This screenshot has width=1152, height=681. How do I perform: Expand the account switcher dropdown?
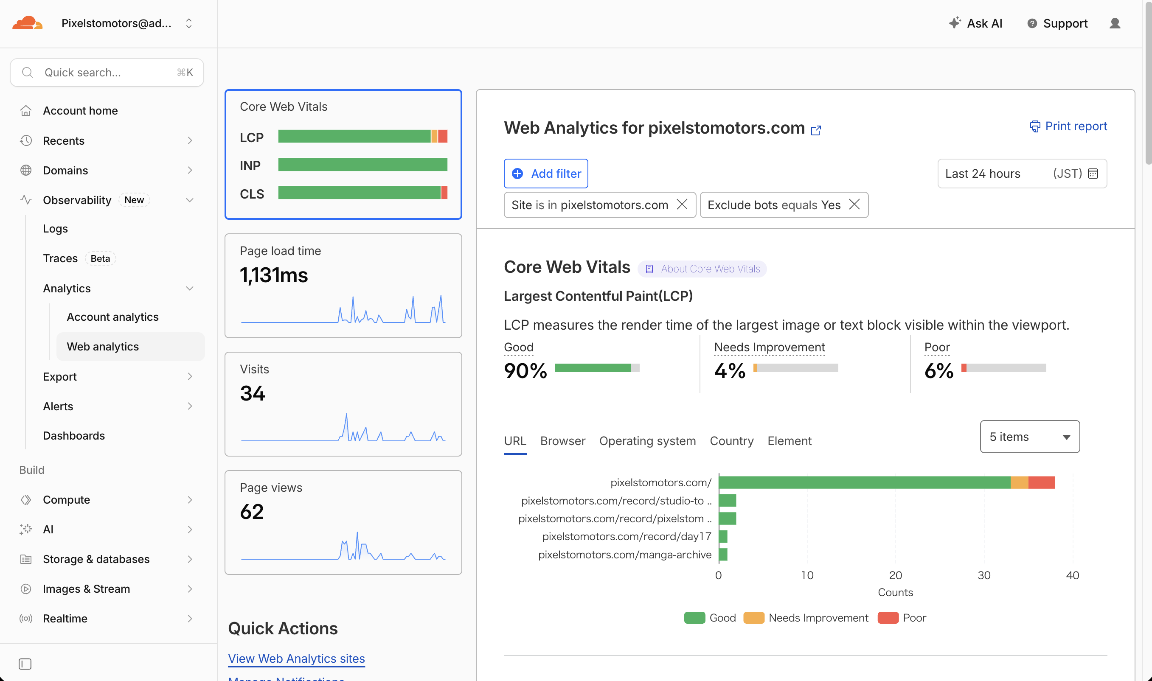click(188, 23)
